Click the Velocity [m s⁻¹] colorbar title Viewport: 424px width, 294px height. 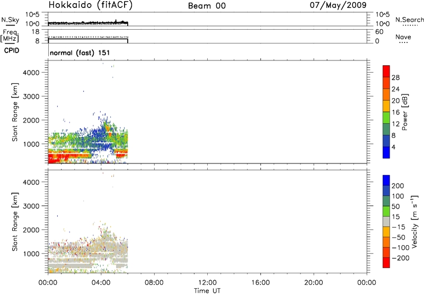point(414,221)
